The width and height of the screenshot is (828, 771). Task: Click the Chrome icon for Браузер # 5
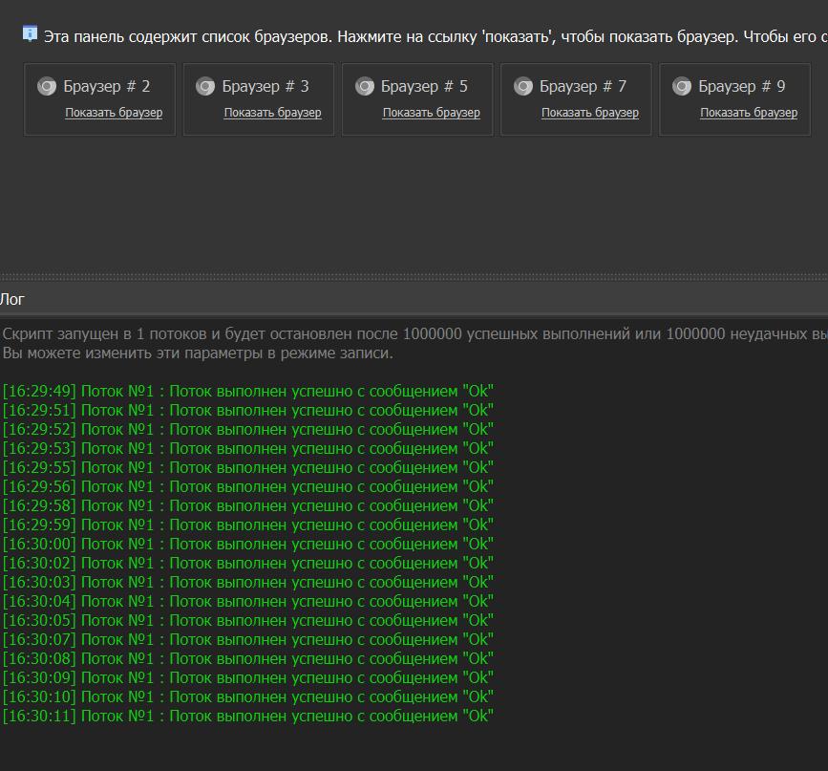365,87
